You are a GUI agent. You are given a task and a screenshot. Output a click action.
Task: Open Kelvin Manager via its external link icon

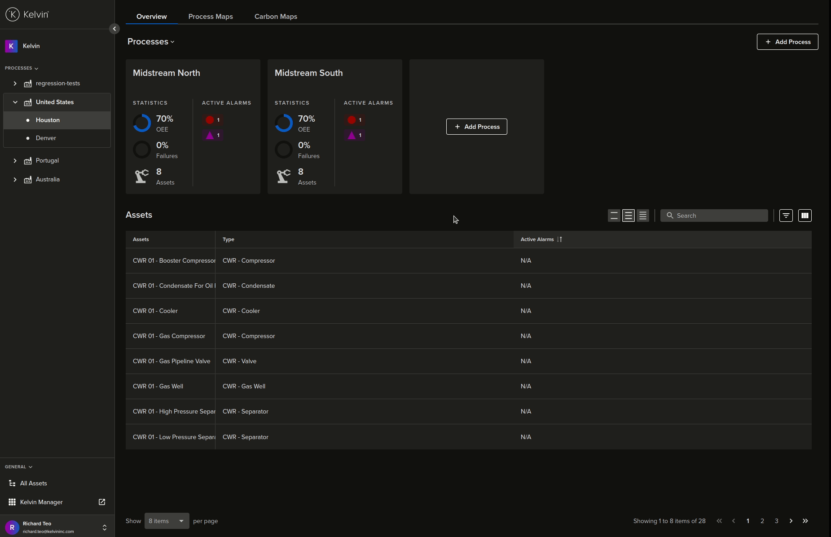pyautogui.click(x=101, y=502)
